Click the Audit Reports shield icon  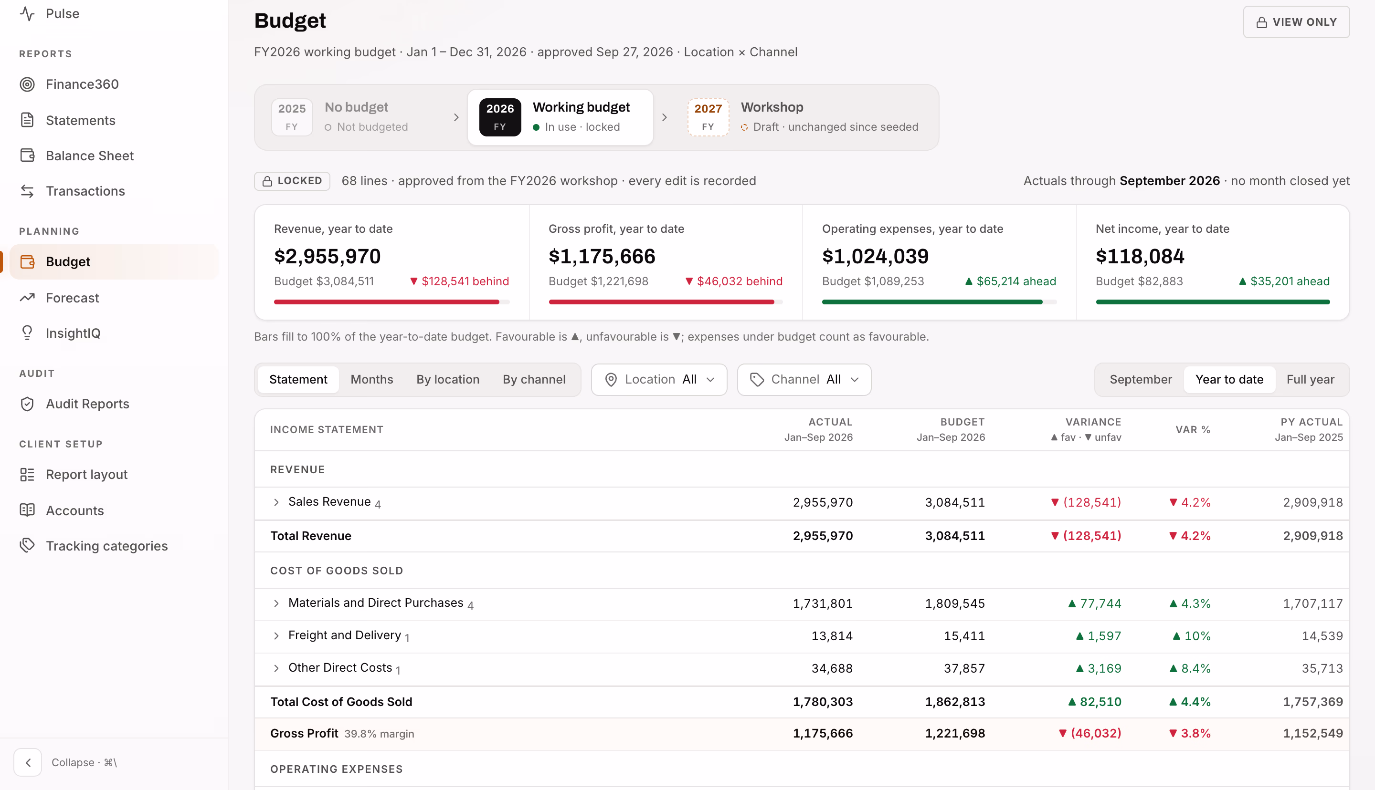pos(27,404)
